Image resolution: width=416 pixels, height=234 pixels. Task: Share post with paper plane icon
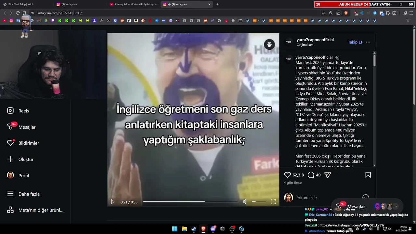click(328, 175)
